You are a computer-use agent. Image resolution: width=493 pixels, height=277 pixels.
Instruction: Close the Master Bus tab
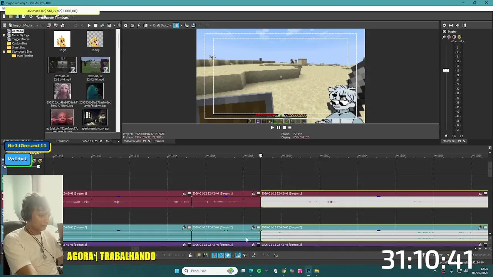click(x=464, y=141)
